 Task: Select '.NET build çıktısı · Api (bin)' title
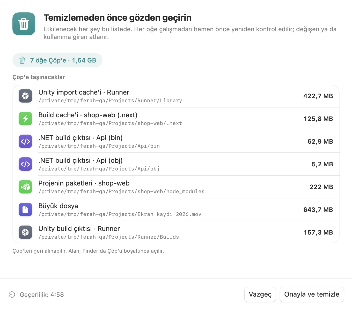[x=80, y=138]
